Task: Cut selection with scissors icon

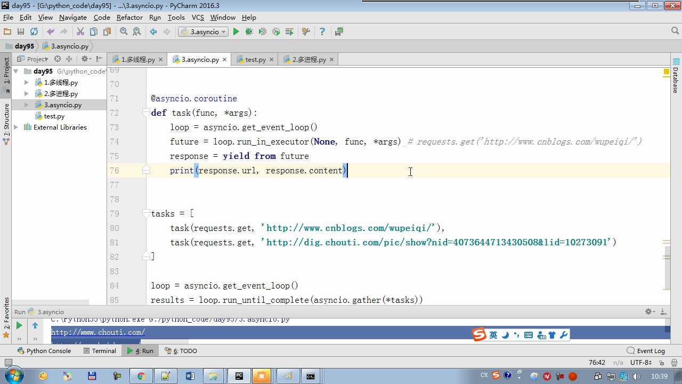Action: (80, 32)
